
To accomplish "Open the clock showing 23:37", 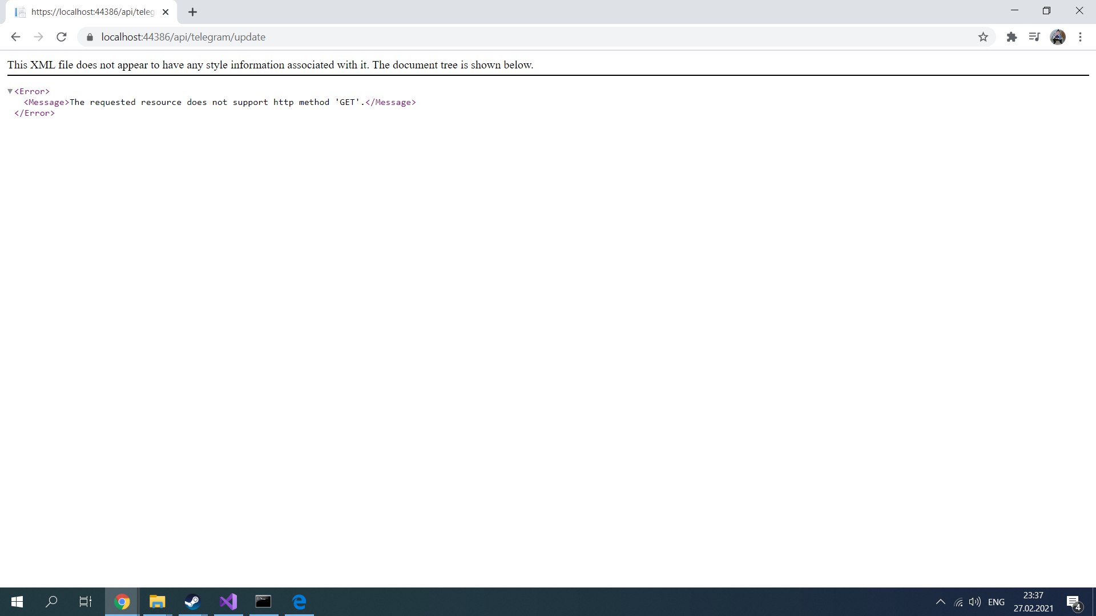I will [x=1033, y=602].
